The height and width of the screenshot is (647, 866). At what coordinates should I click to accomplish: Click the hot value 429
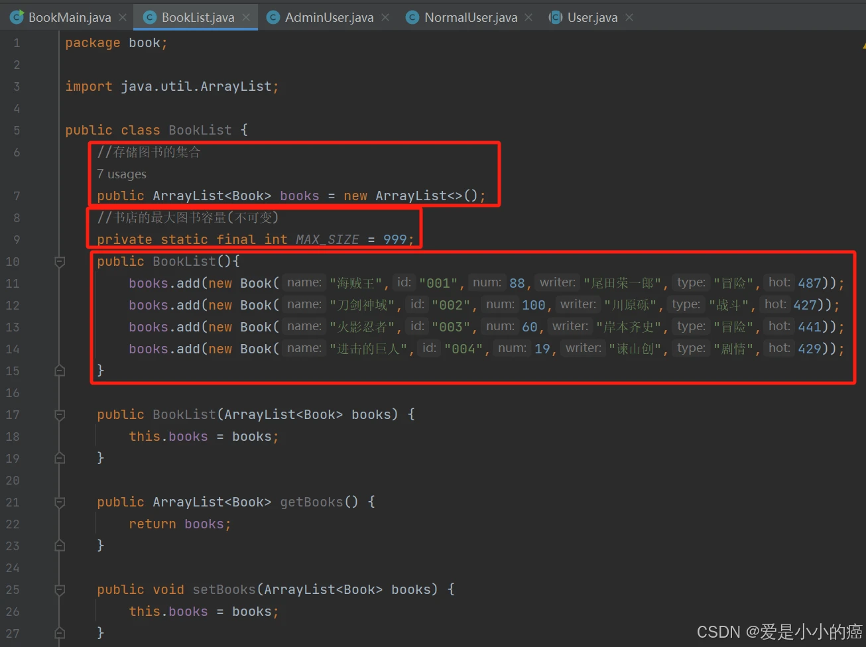(x=810, y=349)
